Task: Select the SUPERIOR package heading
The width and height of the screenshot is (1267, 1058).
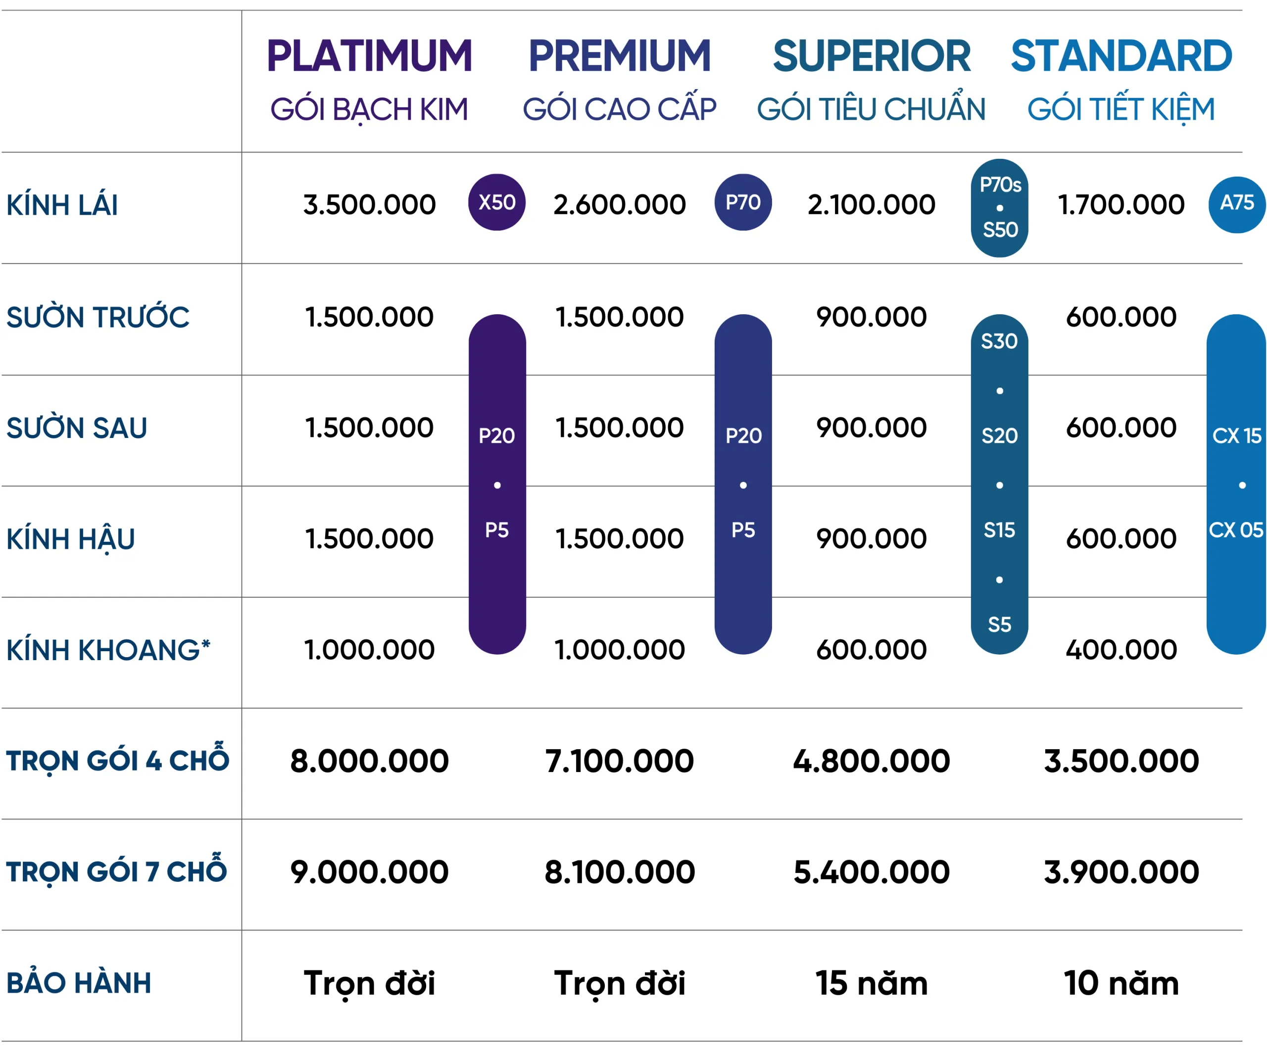Action: [x=871, y=56]
